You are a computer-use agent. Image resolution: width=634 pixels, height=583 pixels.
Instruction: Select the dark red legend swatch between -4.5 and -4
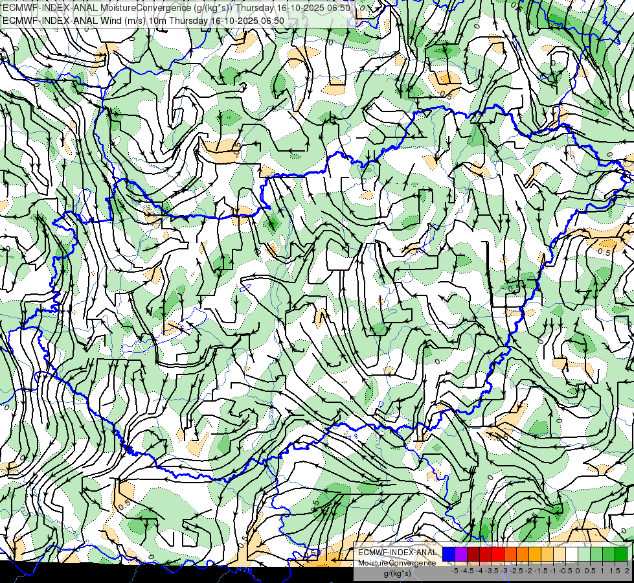click(x=473, y=554)
